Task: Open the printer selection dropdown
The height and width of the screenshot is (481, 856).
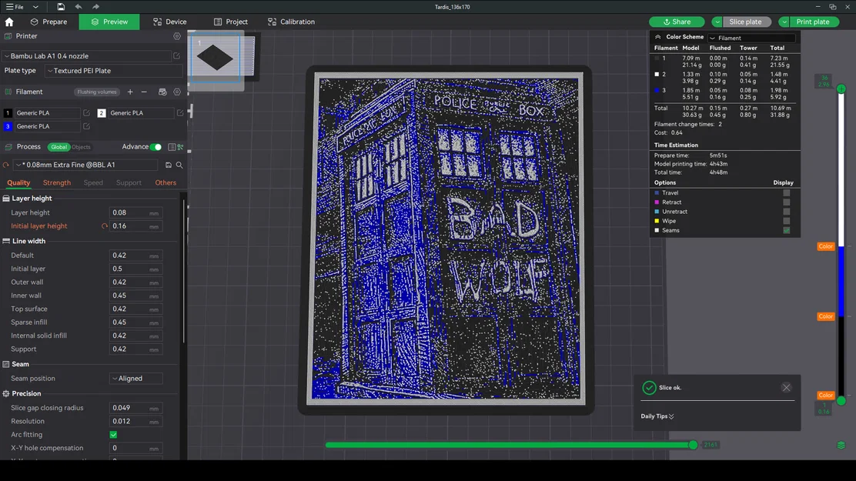Action: pyautogui.click(x=87, y=55)
